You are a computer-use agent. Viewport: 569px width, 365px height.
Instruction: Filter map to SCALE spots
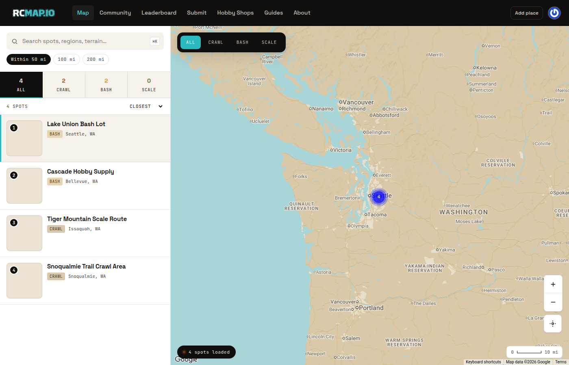tap(269, 42)
